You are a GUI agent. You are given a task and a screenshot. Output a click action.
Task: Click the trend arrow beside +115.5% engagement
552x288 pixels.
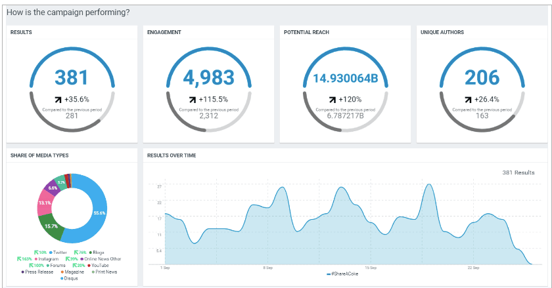coord(193,100)
